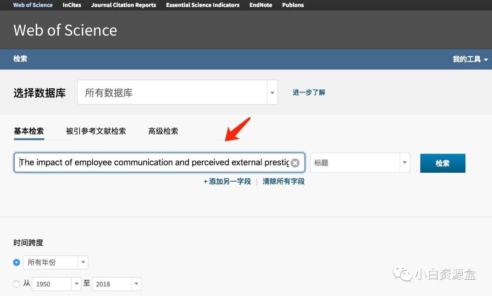Screen dimensions: 492x296
Task: Open EndNote link
Action: tap(261, 5)
